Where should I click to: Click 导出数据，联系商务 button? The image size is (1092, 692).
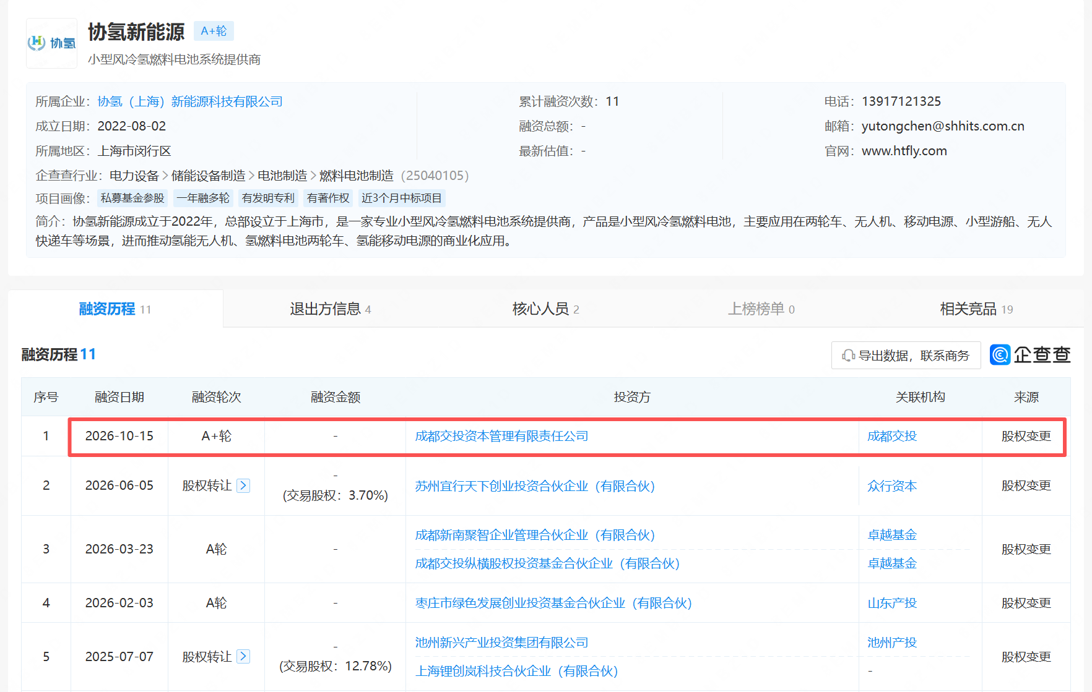point(906,356)
